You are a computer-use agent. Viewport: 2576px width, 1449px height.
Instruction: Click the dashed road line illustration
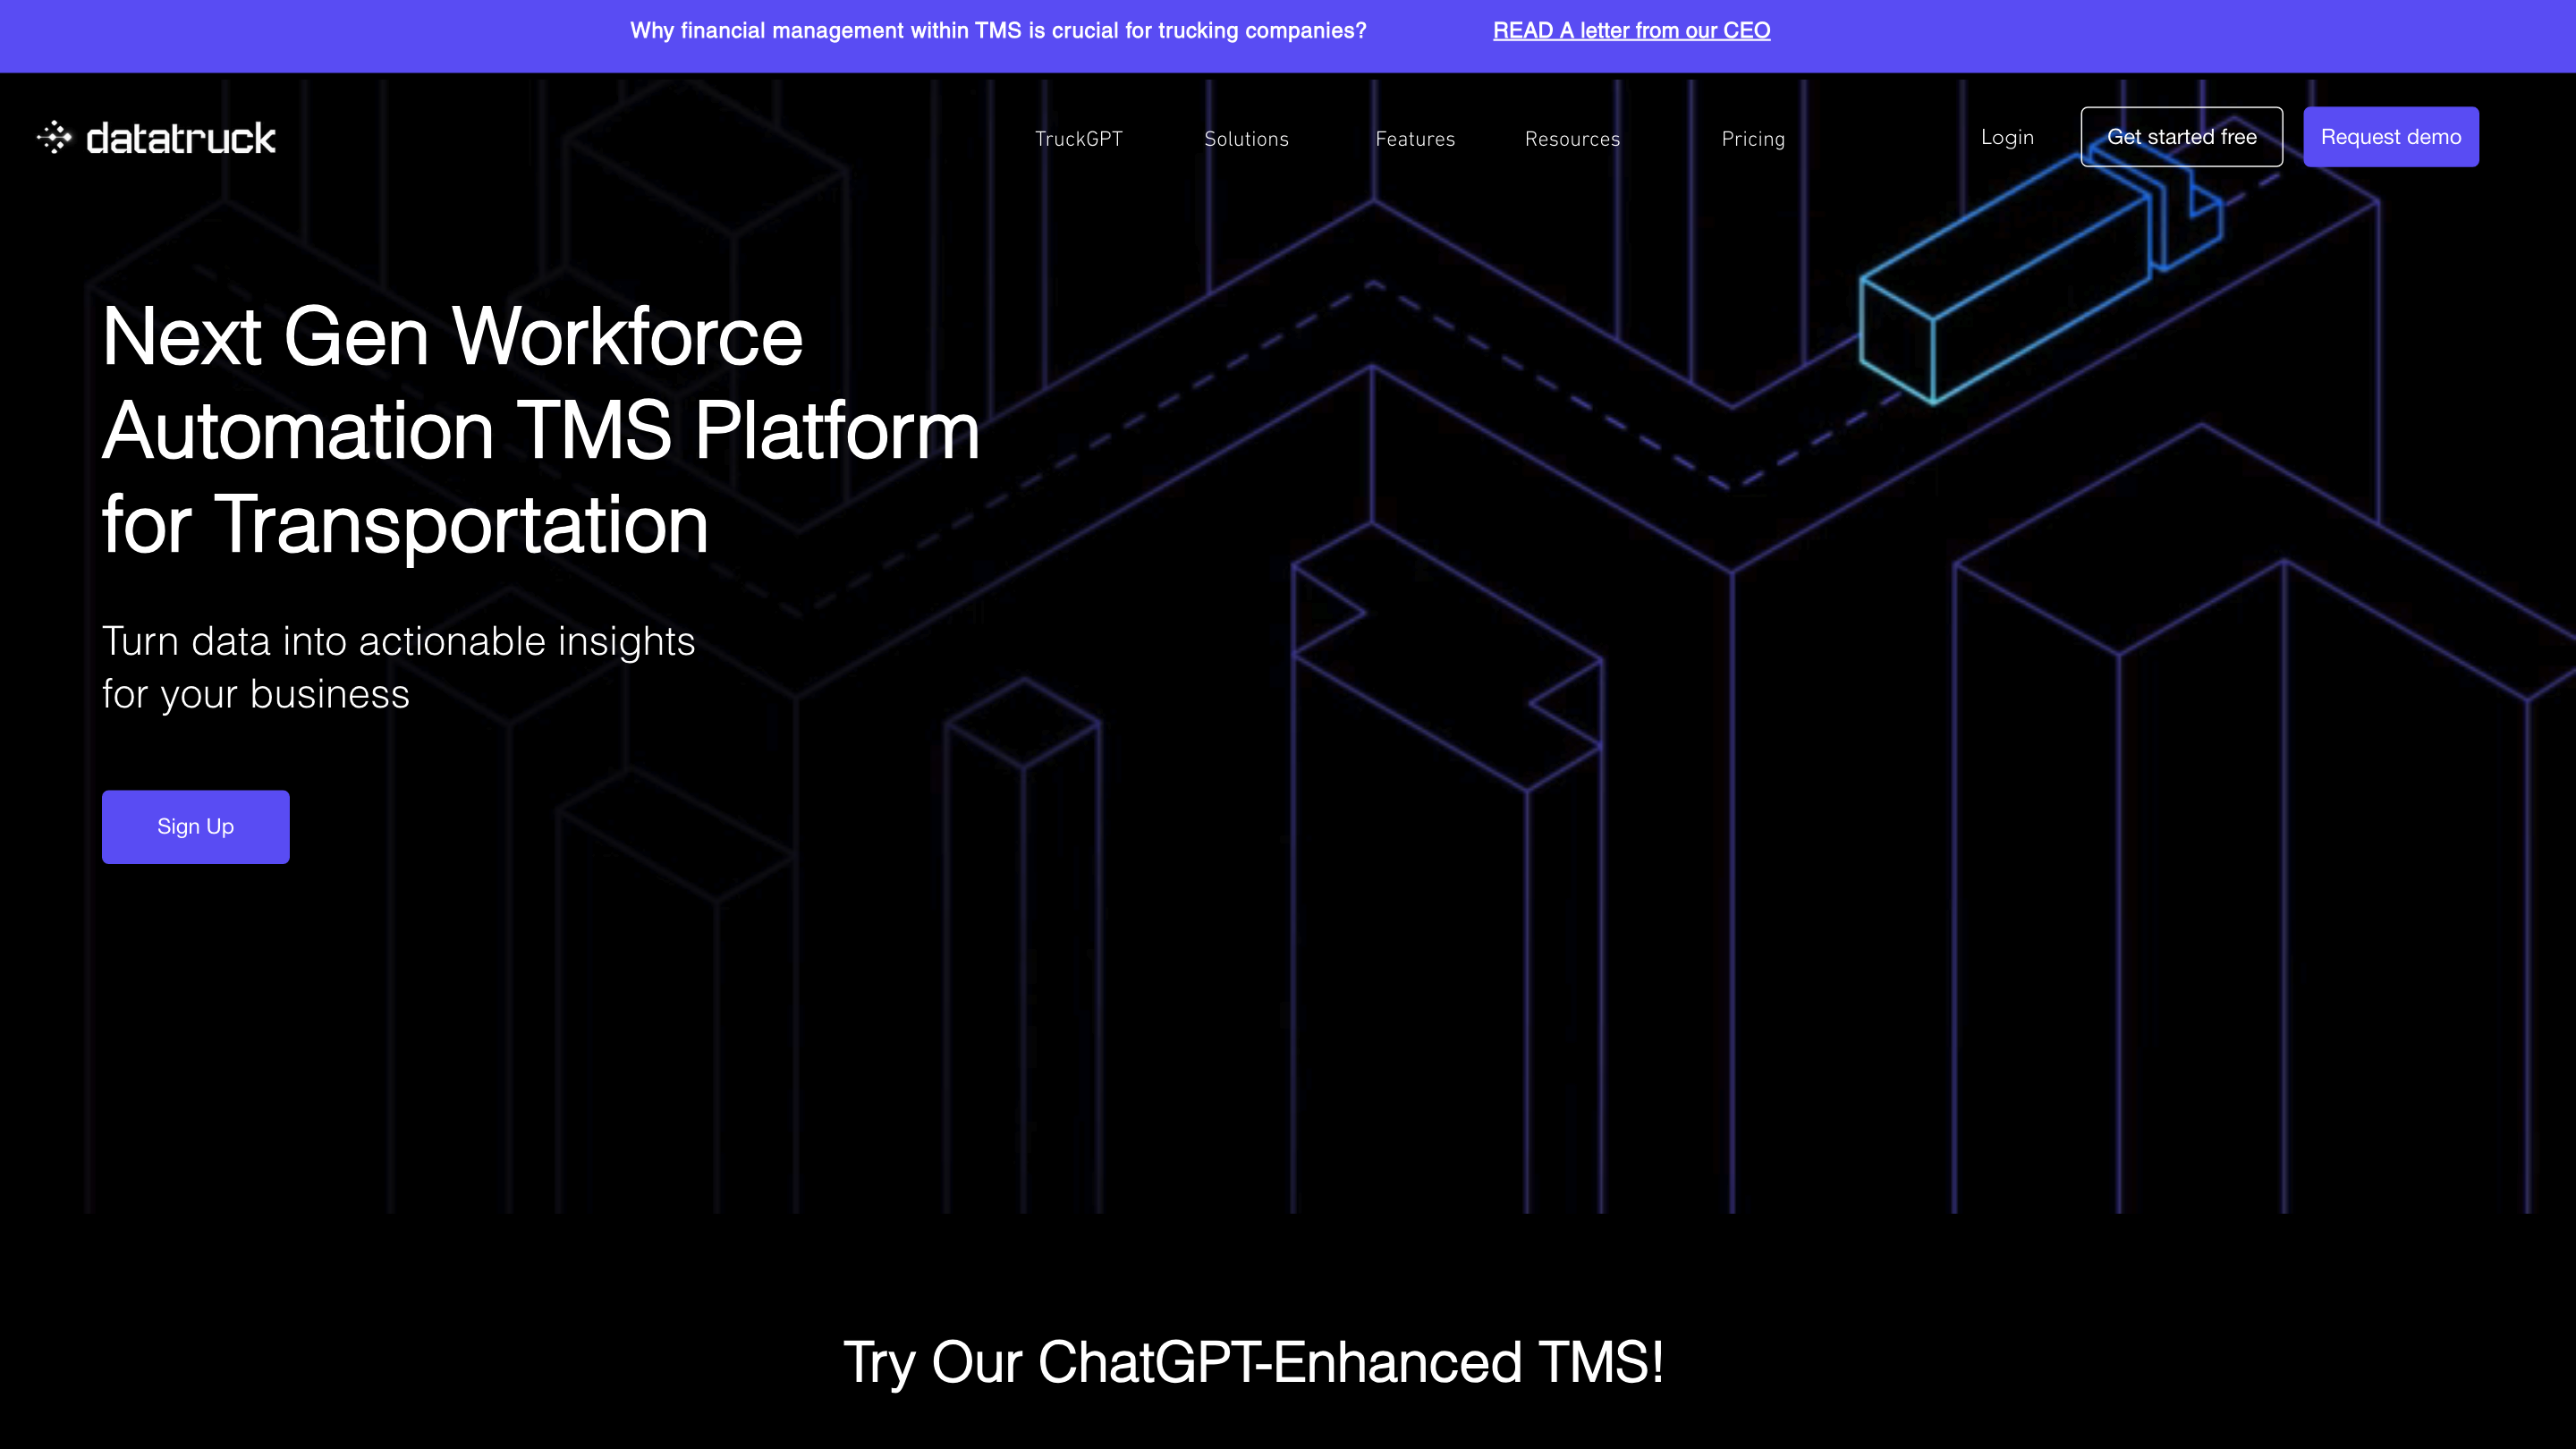[x=1550, y=385]
